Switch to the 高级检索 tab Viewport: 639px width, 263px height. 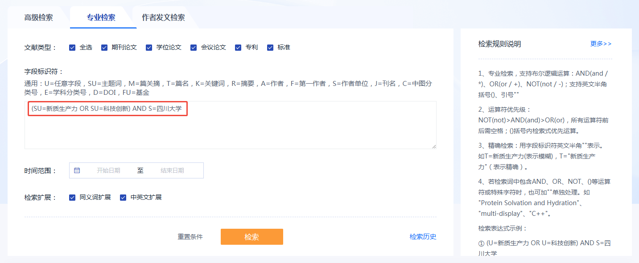tap(38, 18)
